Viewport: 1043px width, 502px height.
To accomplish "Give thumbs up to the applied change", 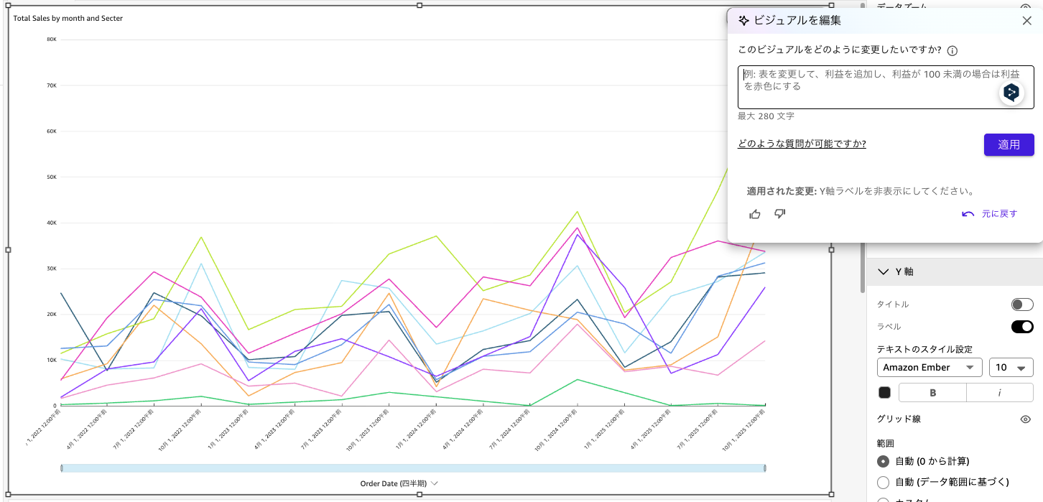I will pos(755,214).
